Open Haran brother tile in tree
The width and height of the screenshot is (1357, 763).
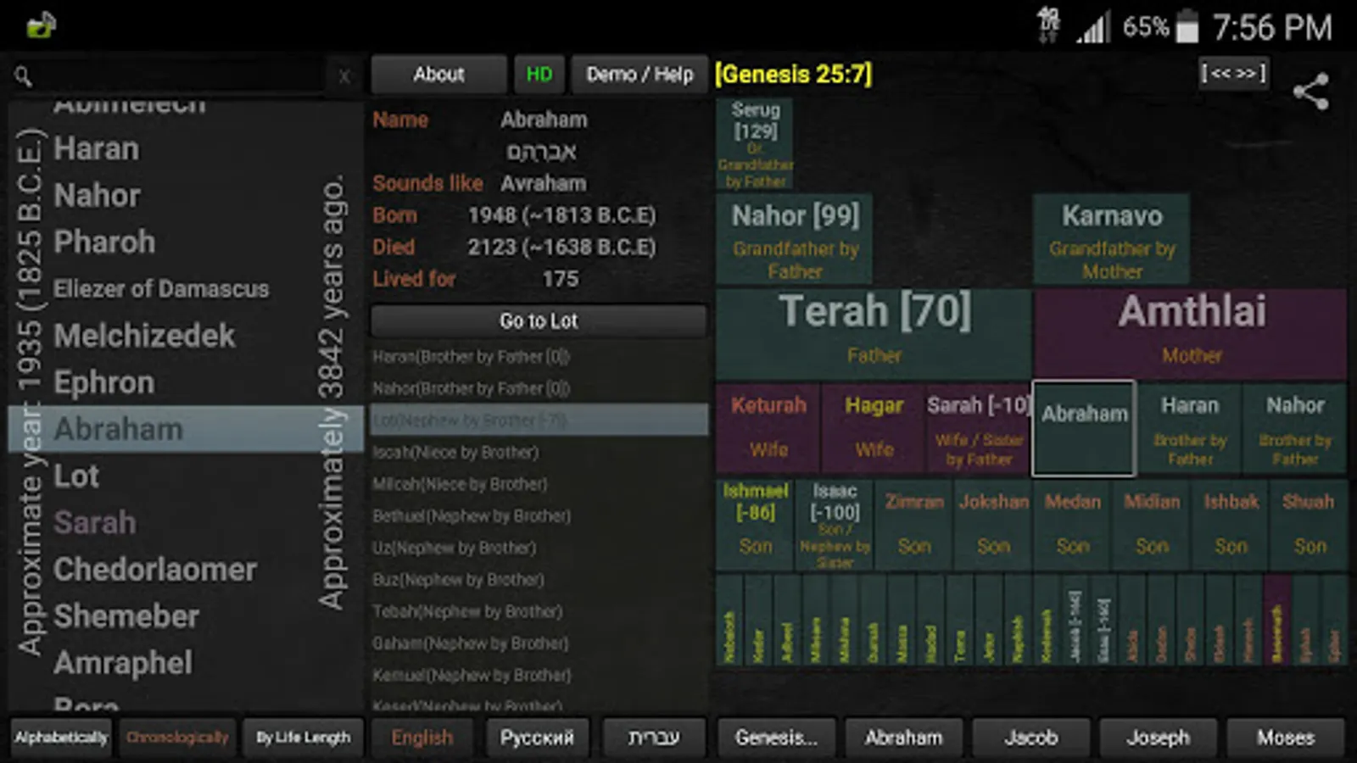pyautogui.click(x=1190, y=428)
